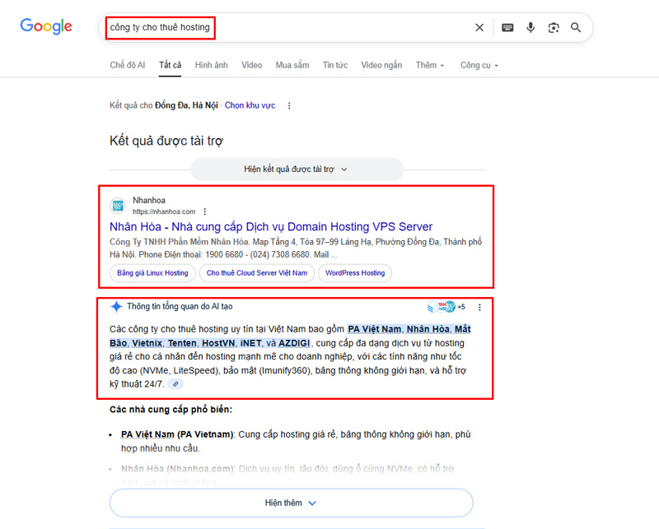Open the Bảng giá Linux Hosting sitelink

(152, 272)
